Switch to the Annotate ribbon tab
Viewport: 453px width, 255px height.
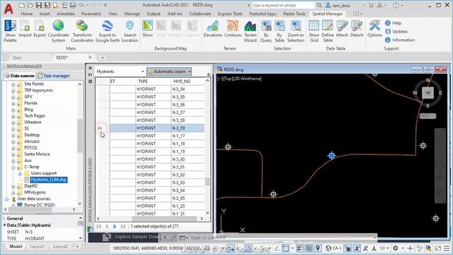[x=65, y=13]
